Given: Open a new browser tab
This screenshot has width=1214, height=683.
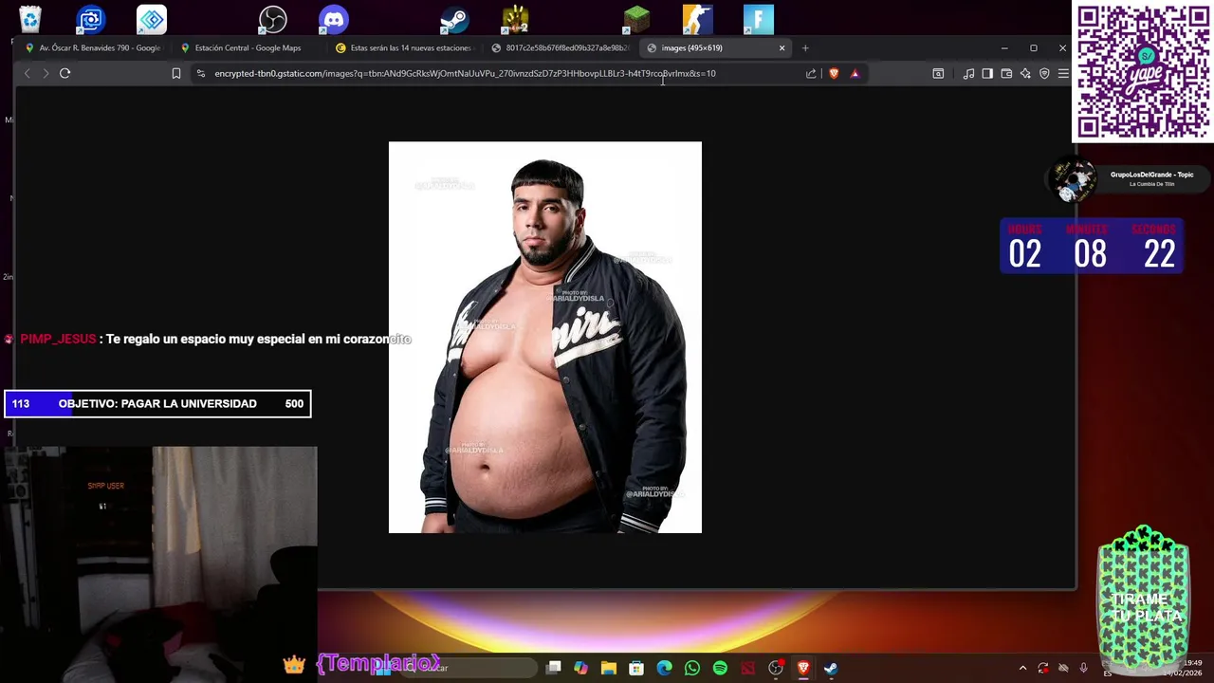Looking at the screenshot, I should 805,47.
